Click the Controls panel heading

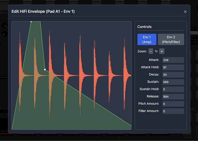(144, 27)
